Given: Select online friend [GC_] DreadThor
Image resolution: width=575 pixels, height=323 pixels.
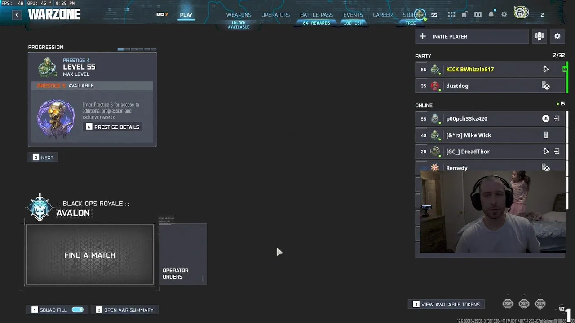Looking at the screenshot, I should coord(490,152).
